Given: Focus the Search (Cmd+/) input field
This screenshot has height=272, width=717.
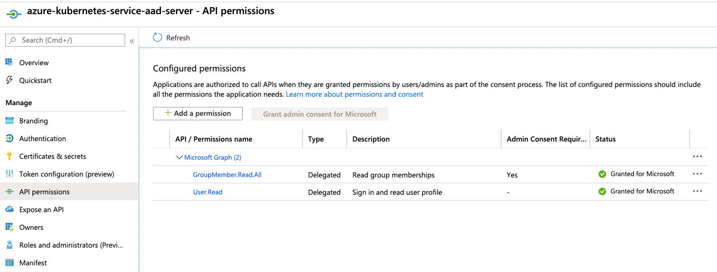Looking at the screenshot, I should point(65,40).
